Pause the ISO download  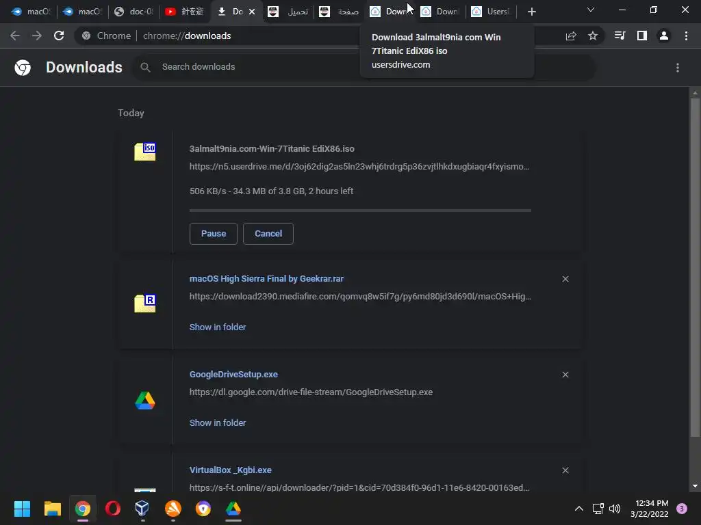[x=214, y=234]
